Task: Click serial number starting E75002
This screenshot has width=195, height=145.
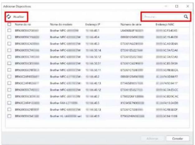Action: pyautogui.click(x=132, y=96)
